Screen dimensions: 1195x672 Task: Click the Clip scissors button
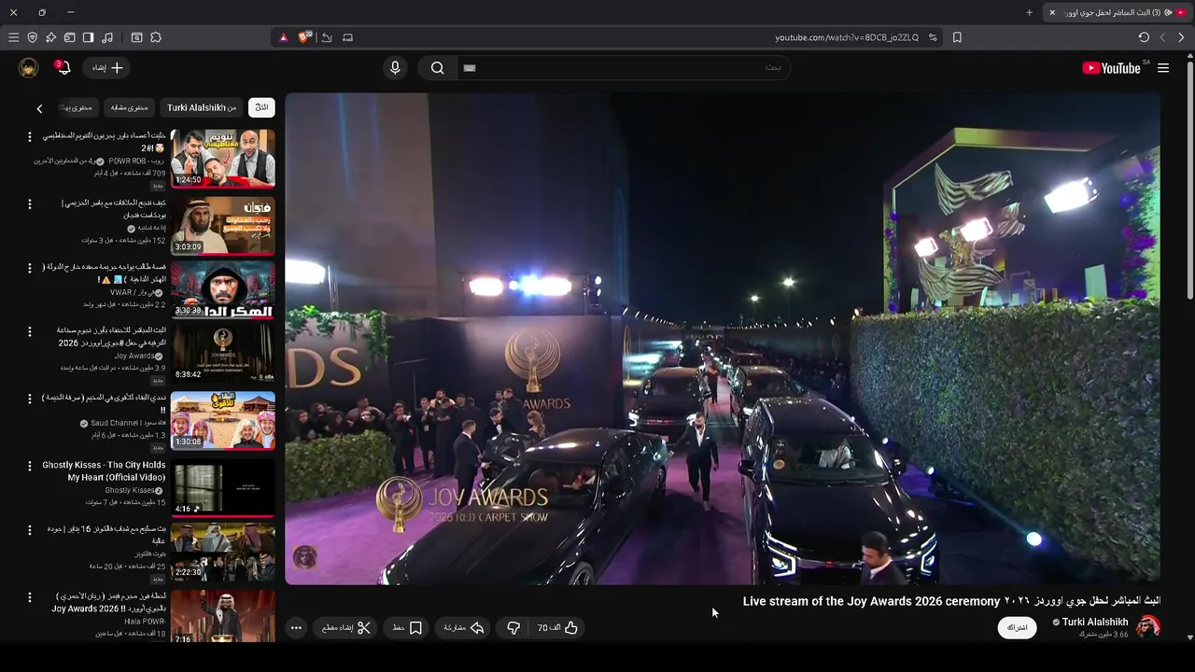click(x=346, y=628)
